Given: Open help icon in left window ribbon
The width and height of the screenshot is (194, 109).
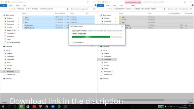Looking at the screenshot, I should (95, 5).
